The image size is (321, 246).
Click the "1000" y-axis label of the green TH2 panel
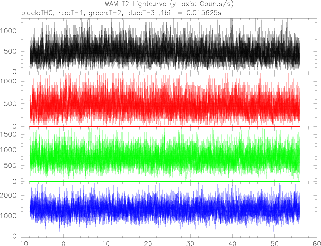pos(9,150)
